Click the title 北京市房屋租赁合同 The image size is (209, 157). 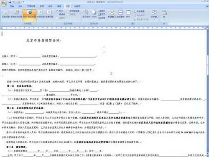pyautogui.click(x=43, y=40)
